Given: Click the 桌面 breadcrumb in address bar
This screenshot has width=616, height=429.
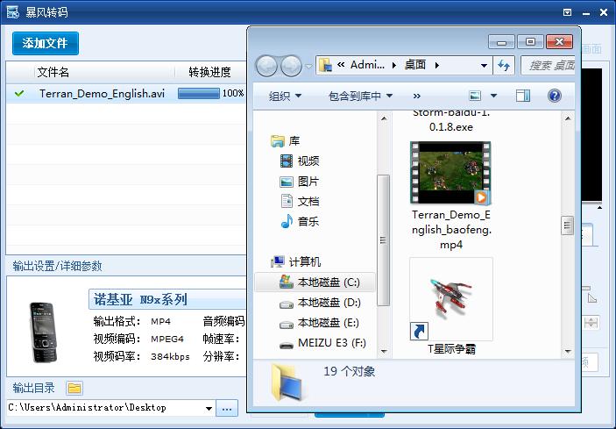Looking at the screenshot, I should (414, 65).
